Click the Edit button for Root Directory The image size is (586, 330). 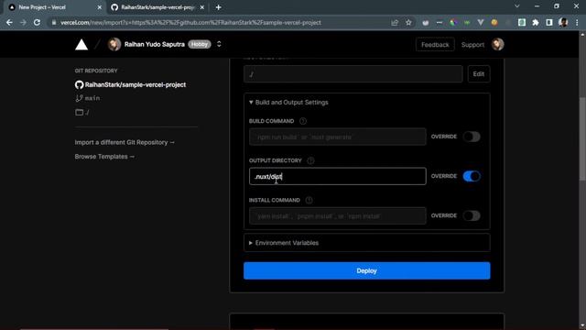click(478, 74)
